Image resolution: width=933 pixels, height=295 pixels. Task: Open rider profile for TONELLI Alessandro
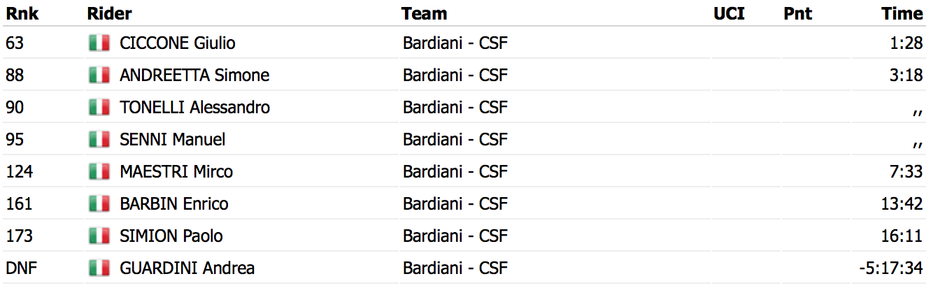(195, 108)
